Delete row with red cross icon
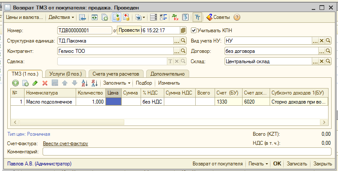Image resolution: width=338 pixels, height=171 pixels. click(45, 83)
